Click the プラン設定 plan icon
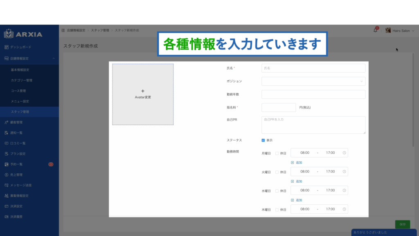The image size is (419, 236). [x=7, y=154]
